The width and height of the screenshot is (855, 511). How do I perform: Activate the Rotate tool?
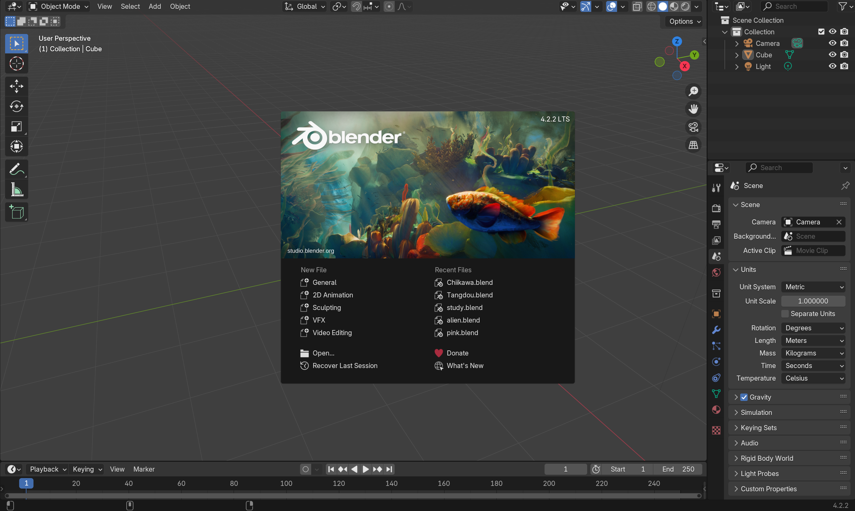pyautogui.click(x=16, y=106)
